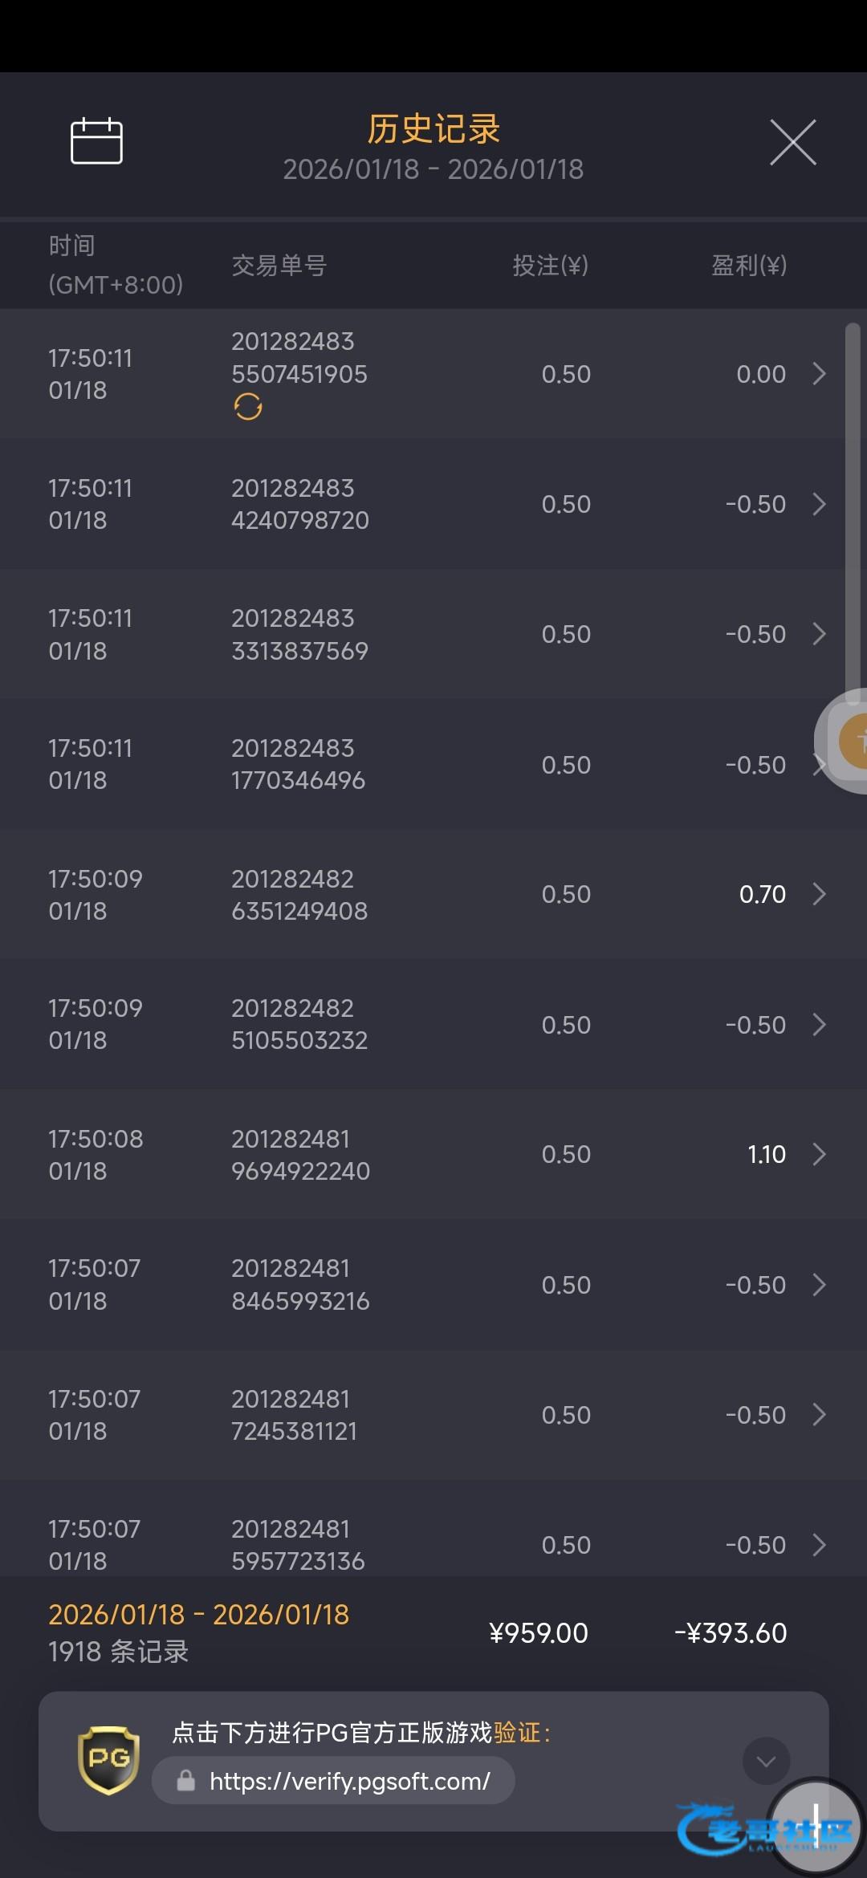Image resolution: width=867 pixels, height=1878 pixels.
Task: Expand details for transaction 4240798720
Action: 819,504
